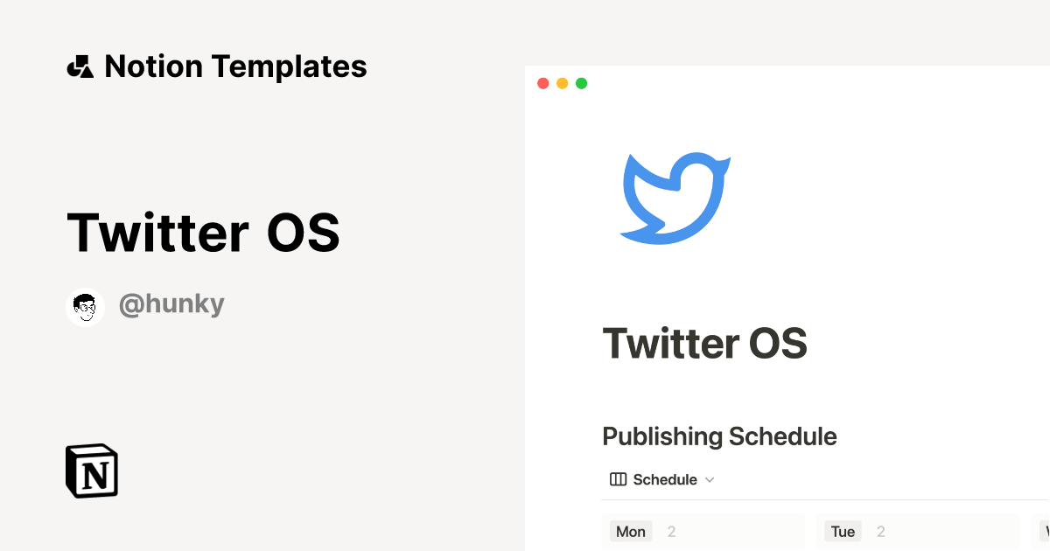
Task: Click the yellow traffic light dot
Action: pos(562,83)
